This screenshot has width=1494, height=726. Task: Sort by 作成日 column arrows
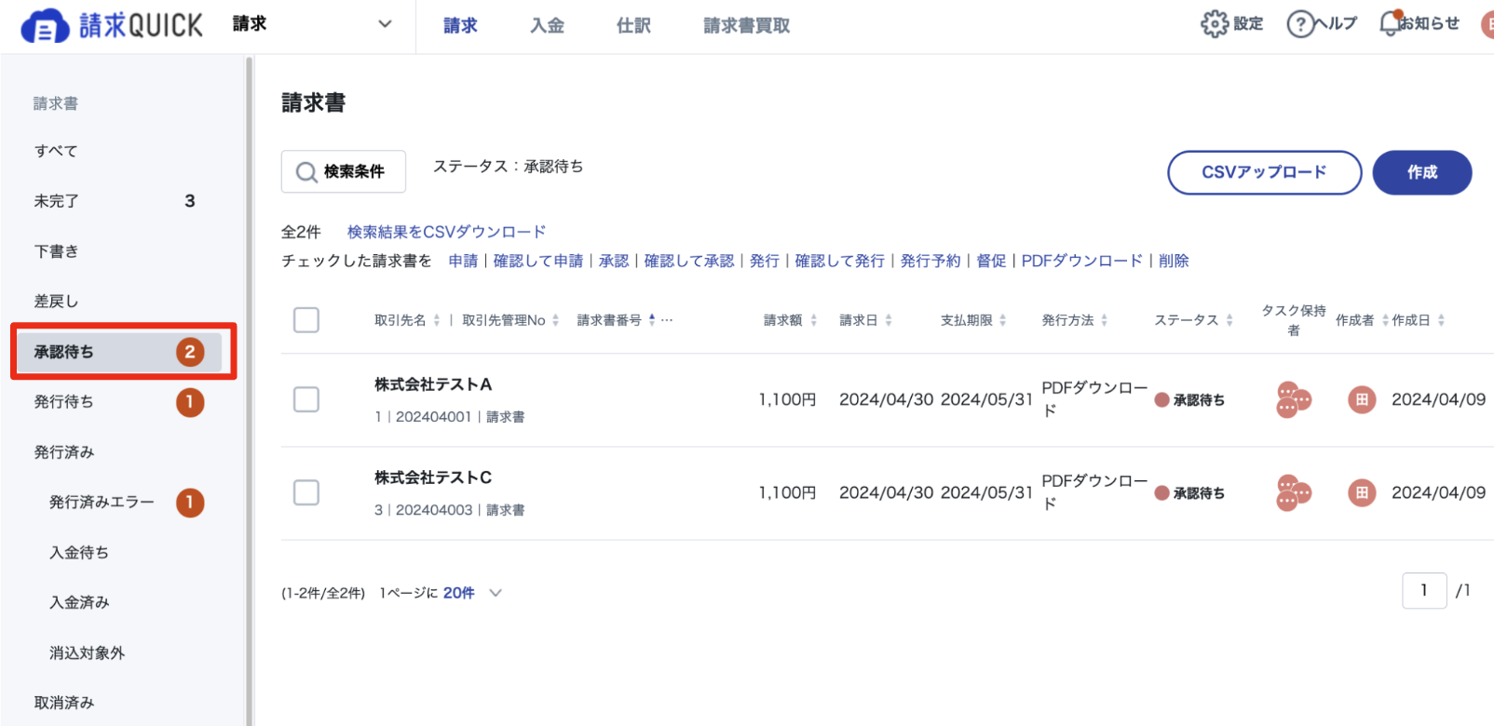click(x=1441, y=320)
